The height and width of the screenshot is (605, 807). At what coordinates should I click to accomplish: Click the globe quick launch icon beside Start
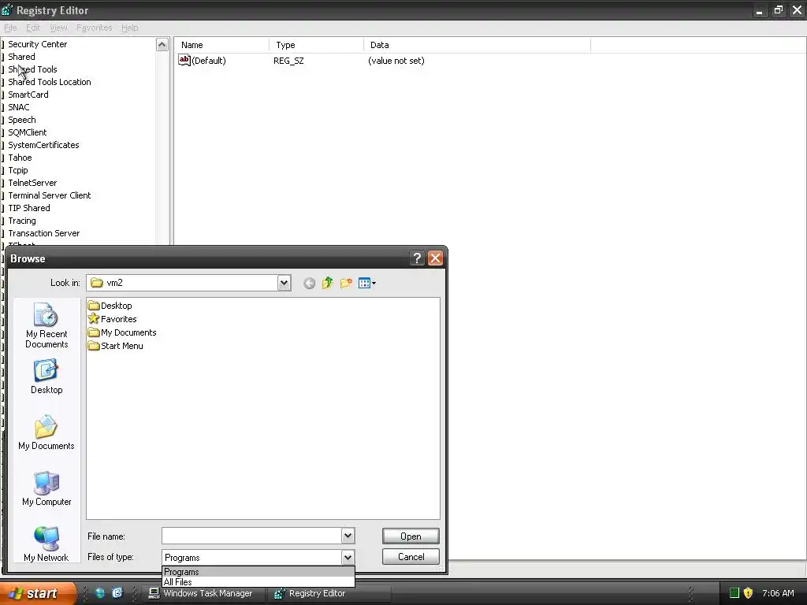tap(100, 593)
